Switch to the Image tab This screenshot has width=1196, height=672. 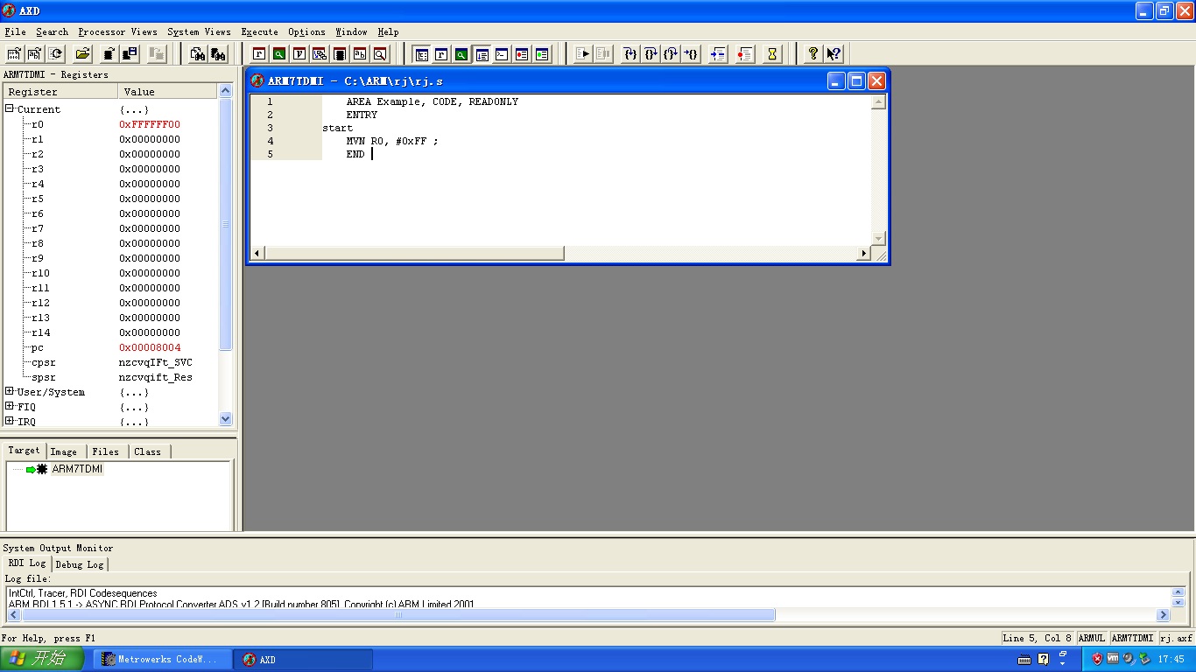(x=63, y=451)
